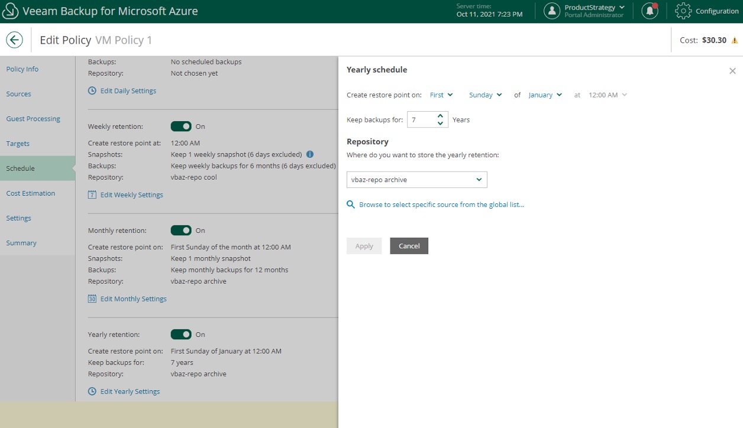This screenshot has height=428, width=743.
Task: Increase Keep backups years with the stepper arrow
Action: pyautogui.click(x=441, y=116)
